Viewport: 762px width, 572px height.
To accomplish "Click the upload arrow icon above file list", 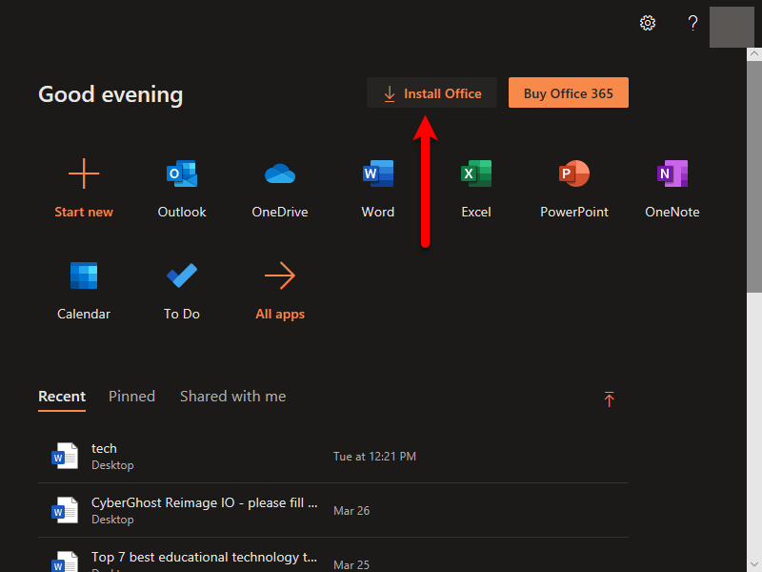I will click(609, 398).
